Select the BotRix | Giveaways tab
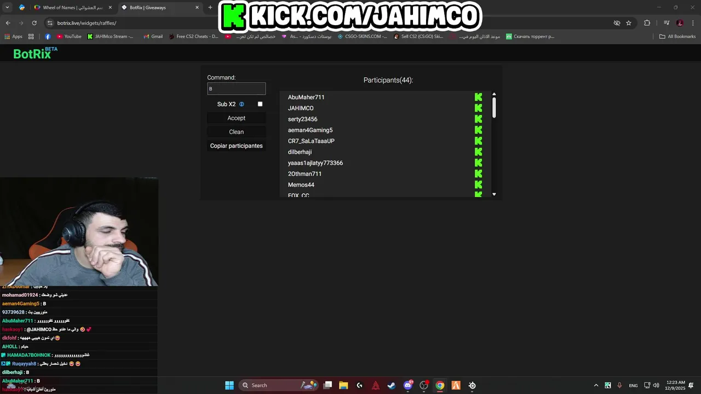 point(159,8)
